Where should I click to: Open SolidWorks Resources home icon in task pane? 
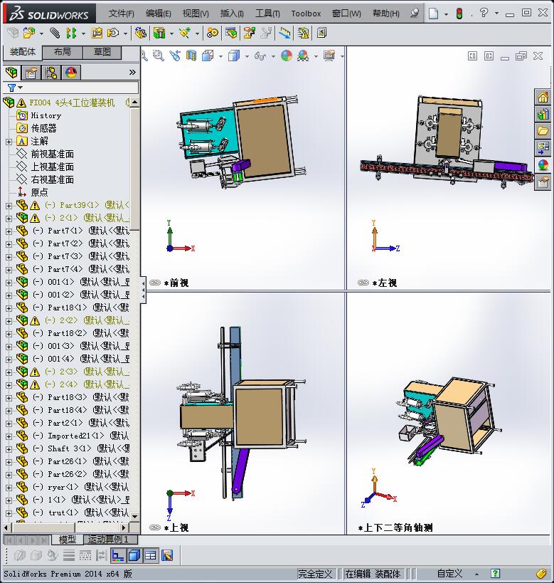point(543,98)
